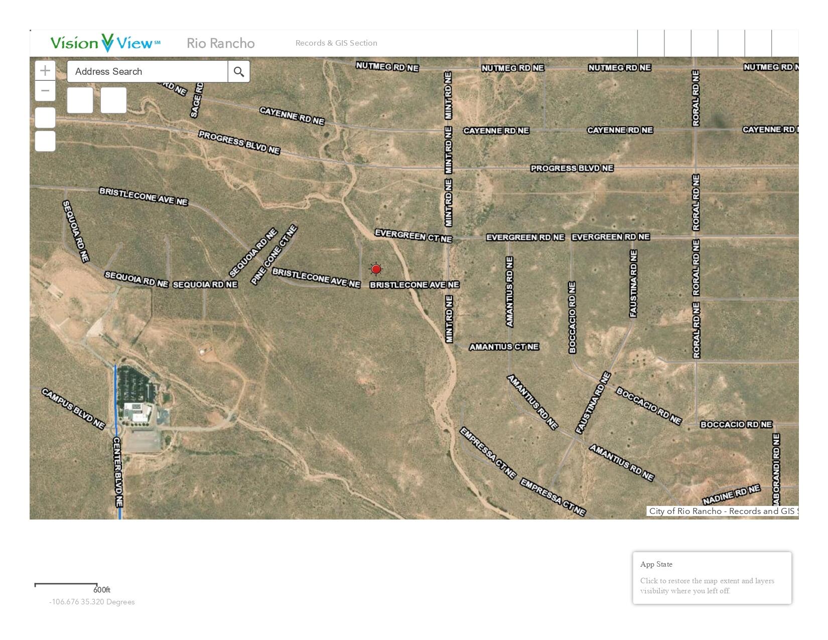Viewport: 828px width, 640px height.
Task: Focus the Address Search input field
Action: tap(147, 72)
